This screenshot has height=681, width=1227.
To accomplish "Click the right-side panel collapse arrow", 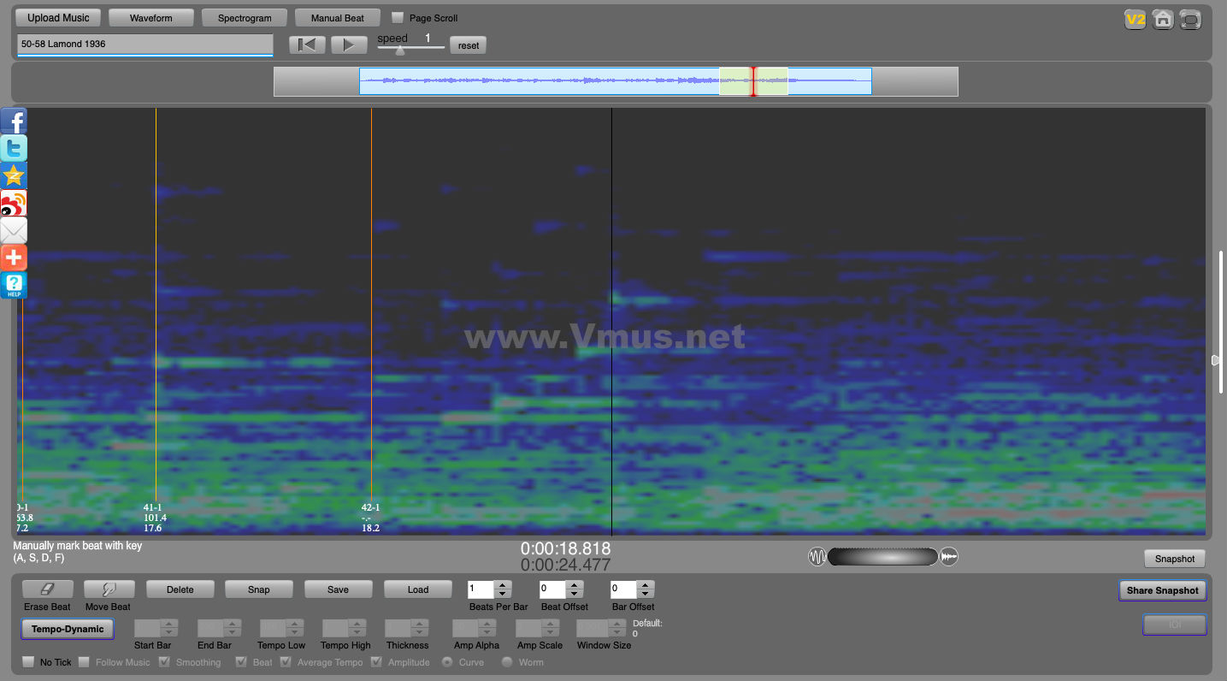I will click(x=1216, y=360).
